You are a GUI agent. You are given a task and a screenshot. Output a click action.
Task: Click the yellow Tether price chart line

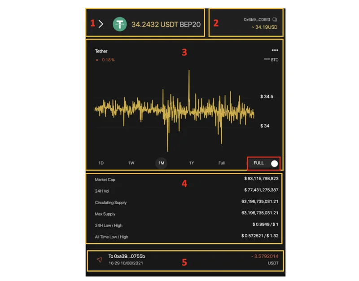pos(175,110)
